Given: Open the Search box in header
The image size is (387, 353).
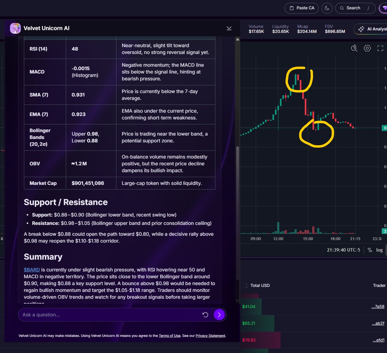Looking at the screenshot, I should click(355, 8).
